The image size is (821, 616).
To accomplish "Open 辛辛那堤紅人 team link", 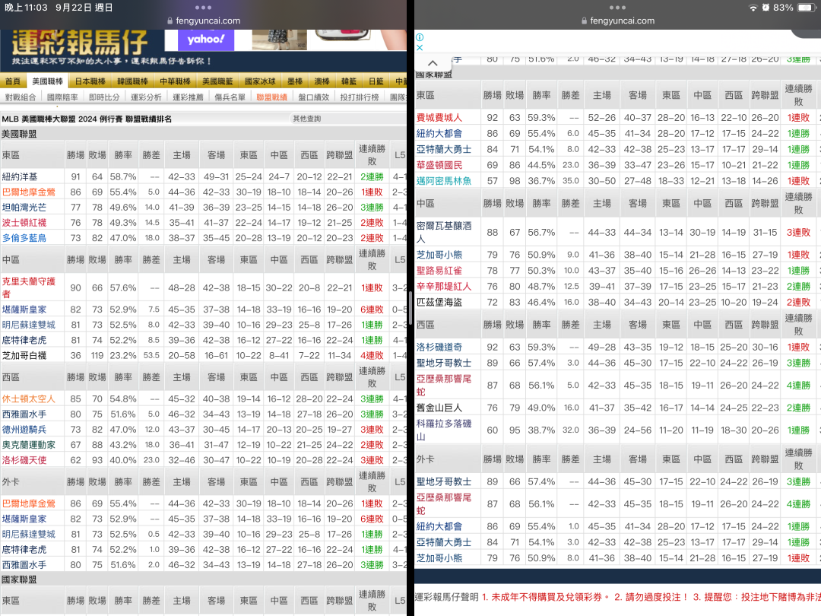I will pos(444,287).
